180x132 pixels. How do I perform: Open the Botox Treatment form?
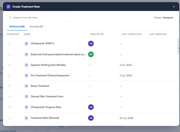tap(40, 86)
